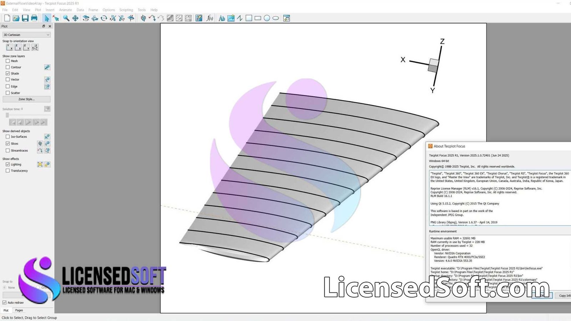This screenshot has height=321, width=571.
Task: Open Lighting details icon
Action: coord(47,164)
